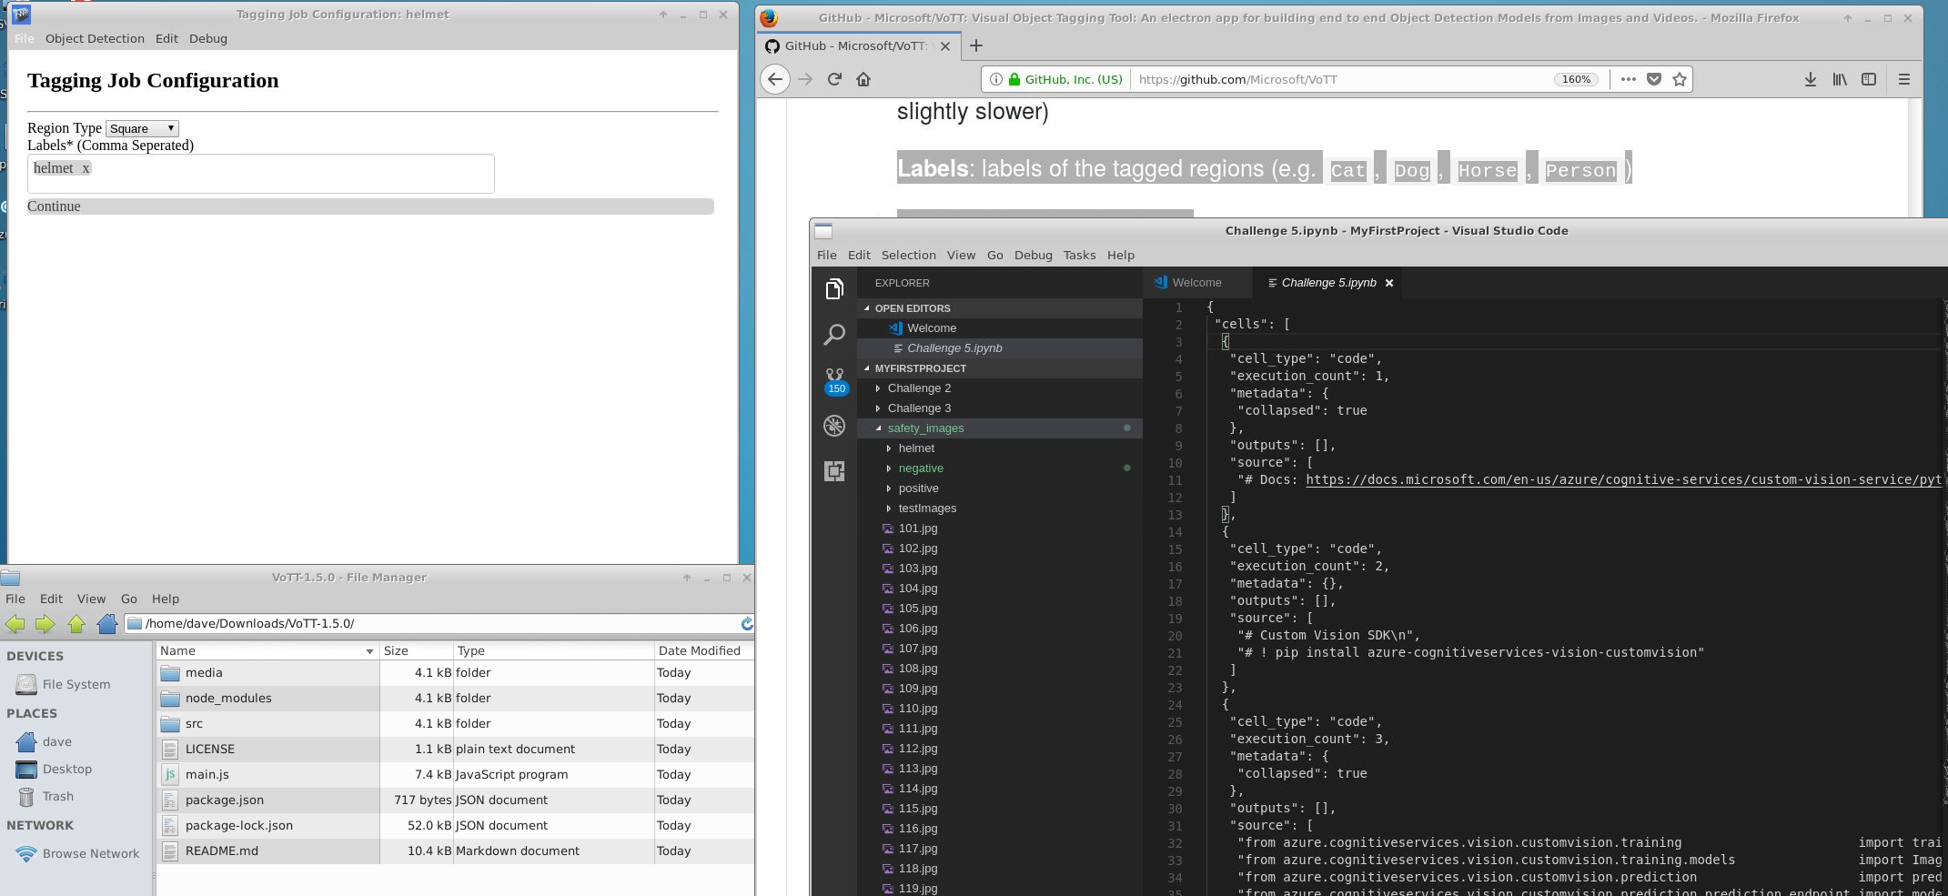Open the Search view in VS Code sidebar

(x=834, y=335)
